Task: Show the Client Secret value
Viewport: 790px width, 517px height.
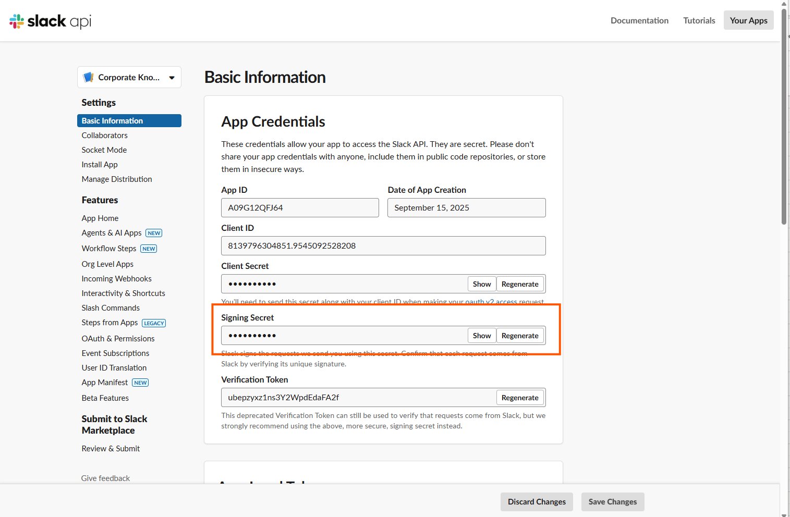Action: [x=481, y=284]
